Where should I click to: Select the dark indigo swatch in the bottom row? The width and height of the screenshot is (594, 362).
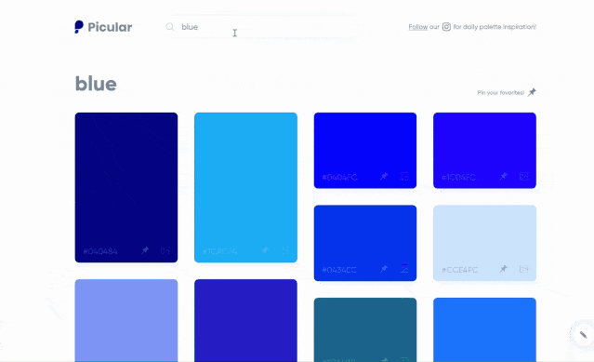(x=245, y=320)
